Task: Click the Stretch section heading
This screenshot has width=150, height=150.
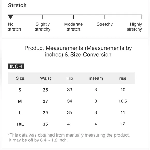Action: pyautogui.click(x=17, y=5)
